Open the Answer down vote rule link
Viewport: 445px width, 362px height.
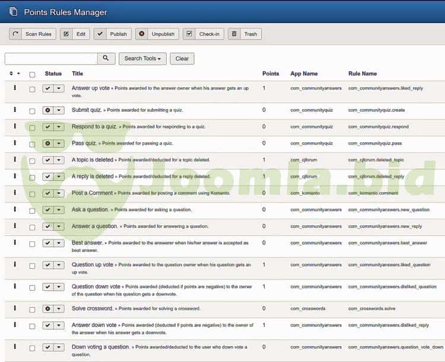[x=94, y=325]
